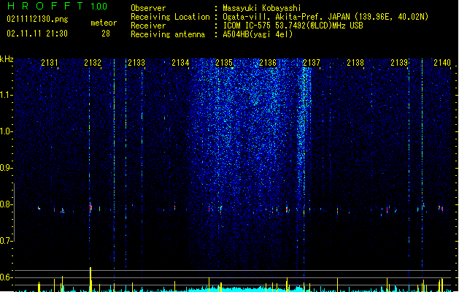Click the 2136 time marker
Screen dimensions: 459x292
click(x=268, y=62)
